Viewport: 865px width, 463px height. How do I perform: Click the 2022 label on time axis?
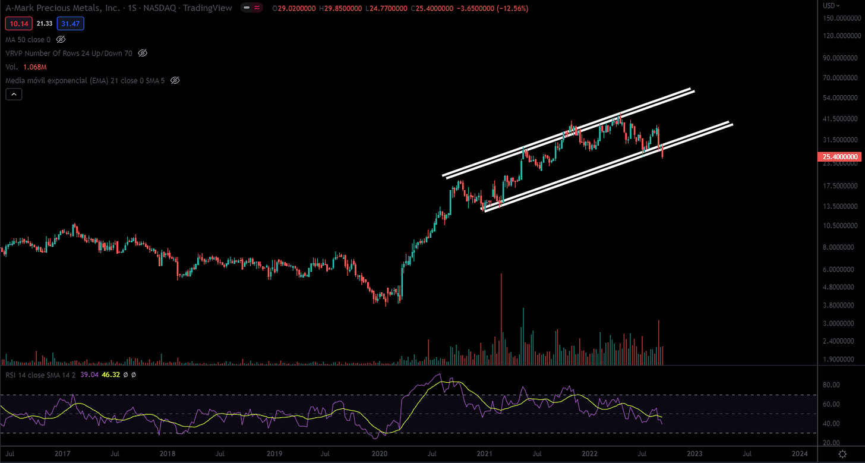tap(589, 454)
